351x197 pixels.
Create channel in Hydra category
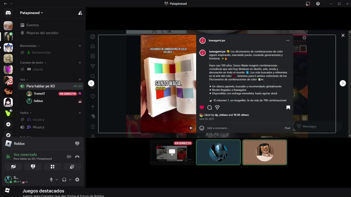80,113
